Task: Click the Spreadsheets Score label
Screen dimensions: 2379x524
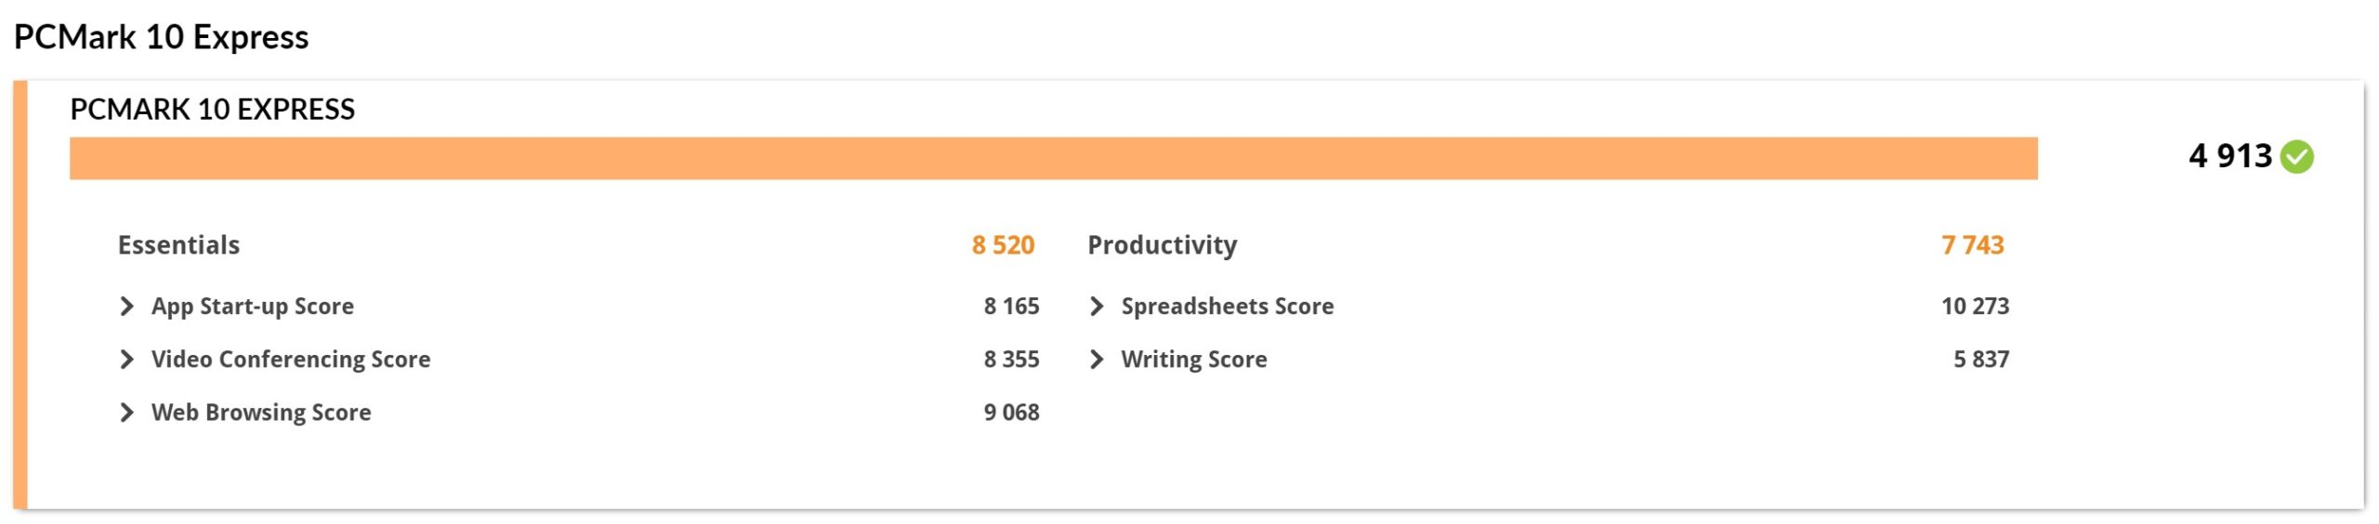Action: 1228,307
